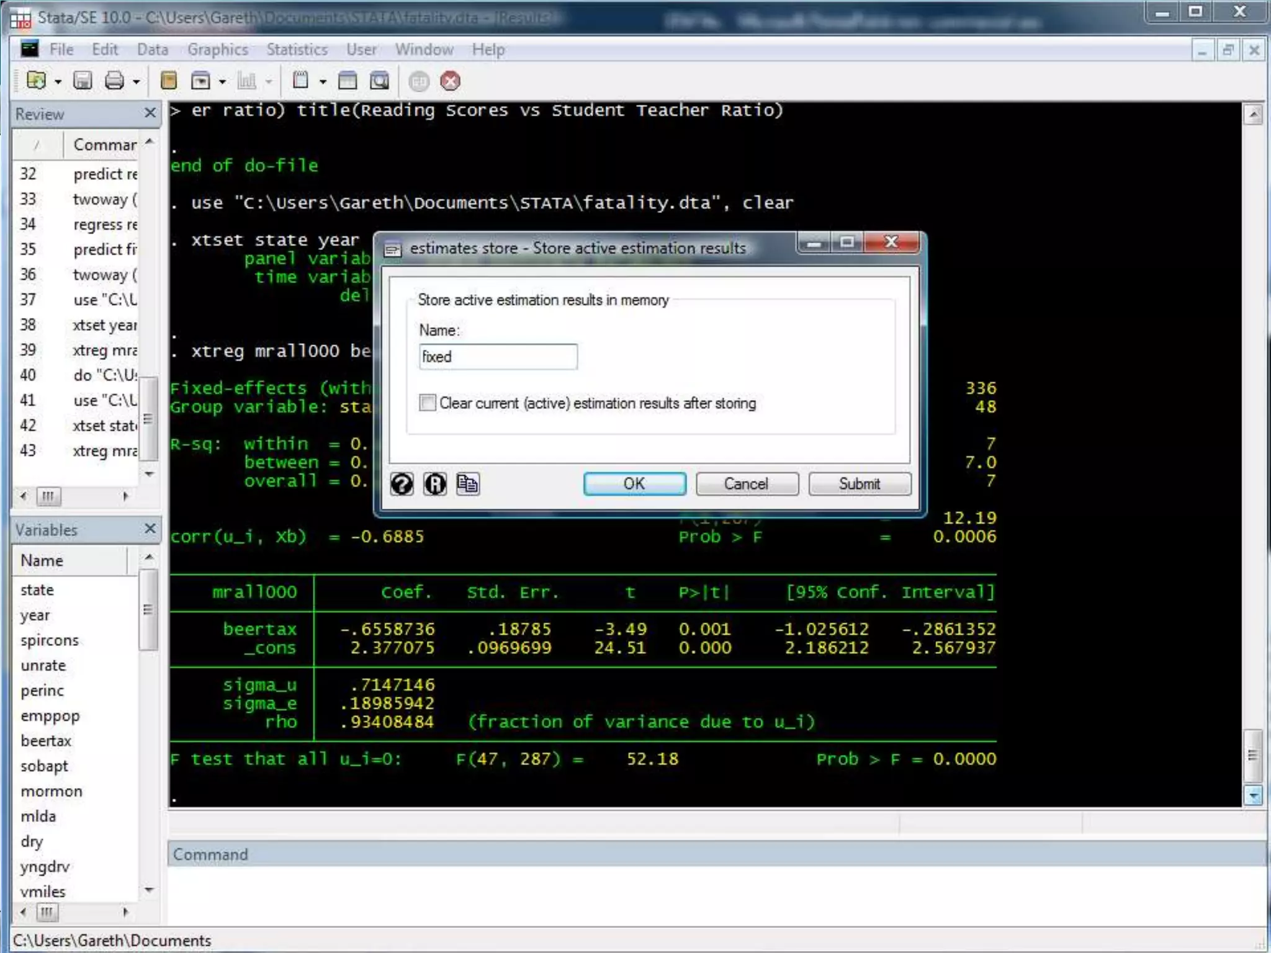The image size is (1271, 953).
Task: Expand the Print dropdown arrow
Action: pyautogui.click(x=136, y=82)
